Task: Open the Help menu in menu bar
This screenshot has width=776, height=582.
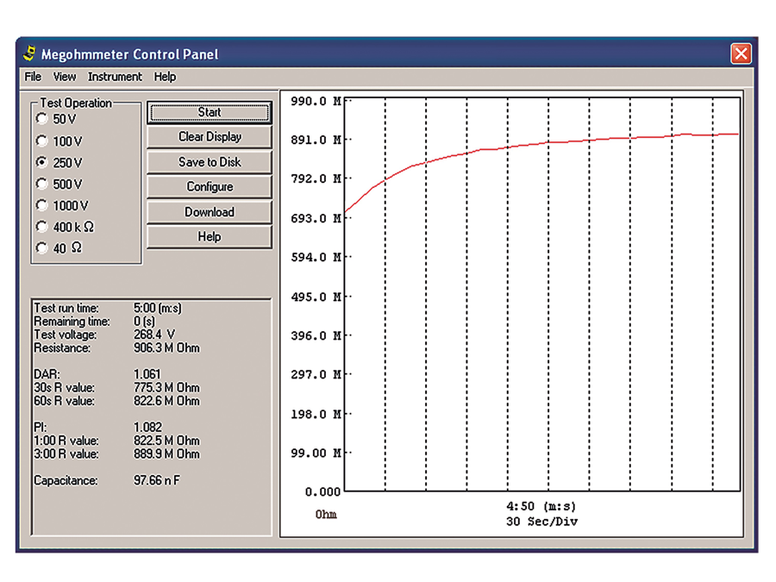Action: click(x=165, y=77)
